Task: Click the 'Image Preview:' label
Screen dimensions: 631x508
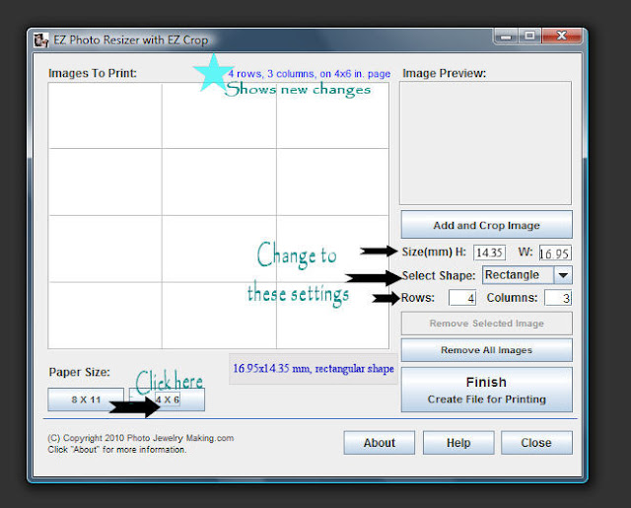Action: (445, 73)
